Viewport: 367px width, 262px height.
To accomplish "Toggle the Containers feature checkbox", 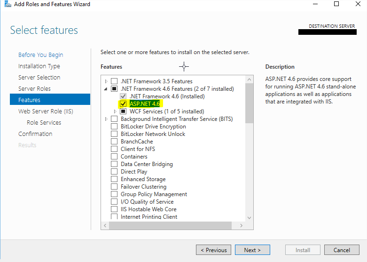I will pyautogui.click(x=114, y=157).
